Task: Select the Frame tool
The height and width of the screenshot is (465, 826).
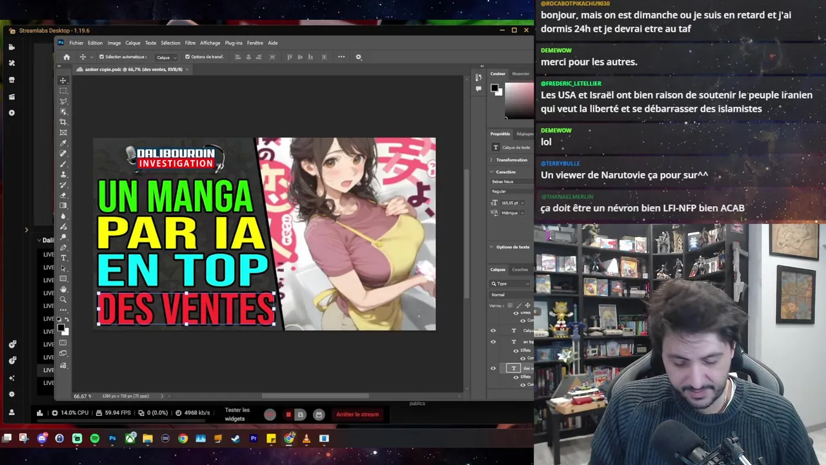Action: click(63, 132)
